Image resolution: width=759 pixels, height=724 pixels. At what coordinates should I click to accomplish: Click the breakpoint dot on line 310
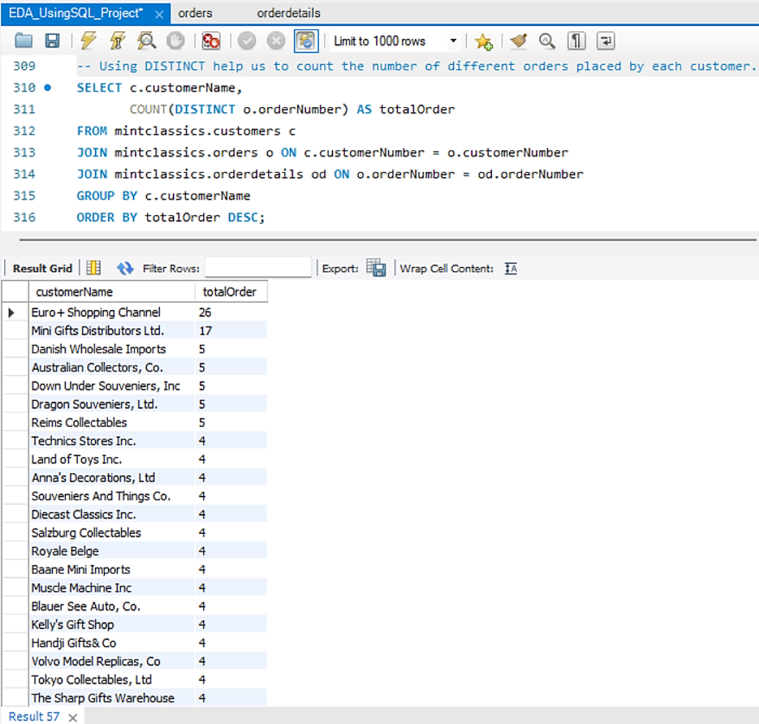(48, 88)
